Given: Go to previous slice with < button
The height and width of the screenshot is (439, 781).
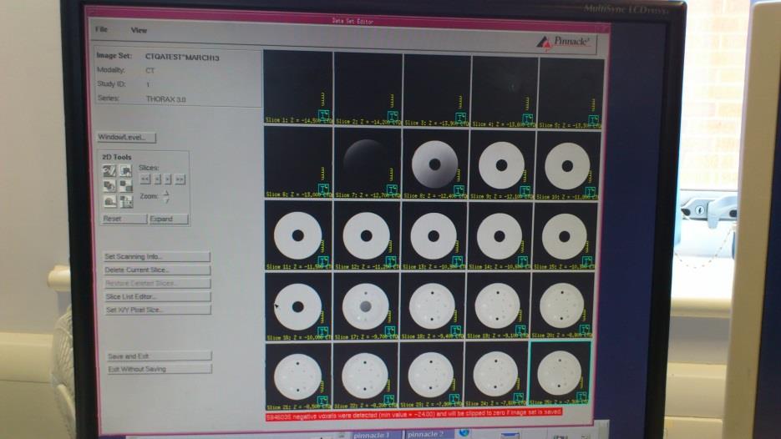Looking at the screenshot, I should [x=157, y=179].
